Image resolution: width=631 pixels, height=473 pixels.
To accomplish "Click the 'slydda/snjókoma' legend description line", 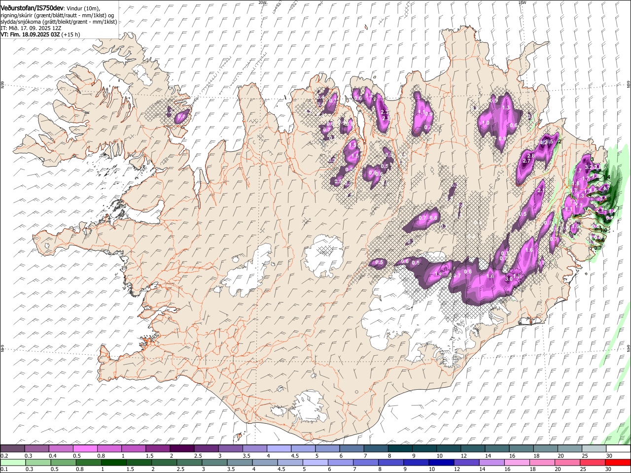I will click(x=59, y=22).
